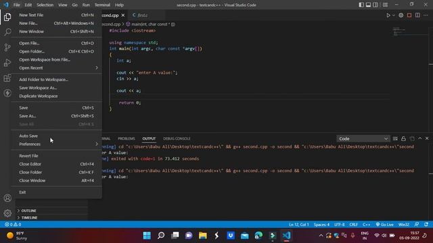
Task: Open the Terminal menu in menu bar
Action: [102, 5]
